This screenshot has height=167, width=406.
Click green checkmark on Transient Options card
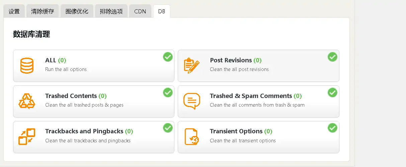[332, 128]
